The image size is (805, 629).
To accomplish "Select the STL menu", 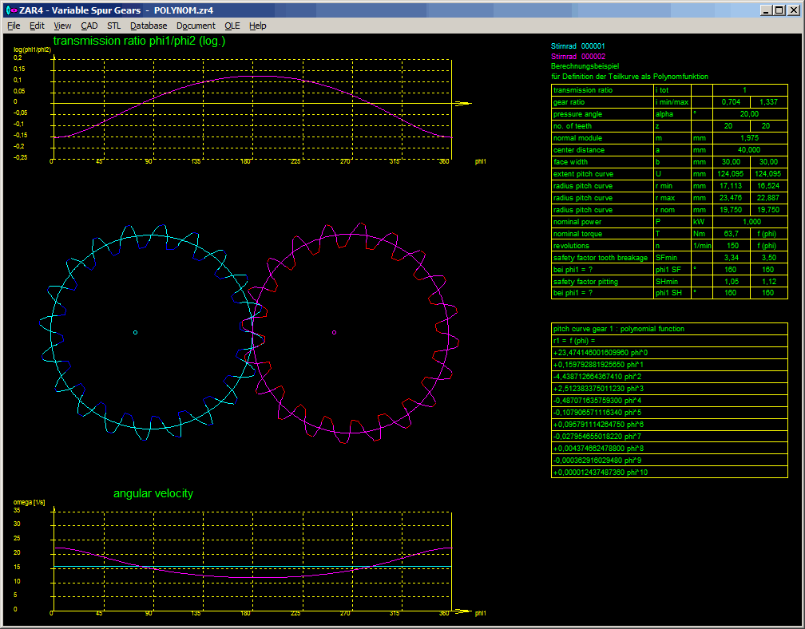I will click(113, 26).
